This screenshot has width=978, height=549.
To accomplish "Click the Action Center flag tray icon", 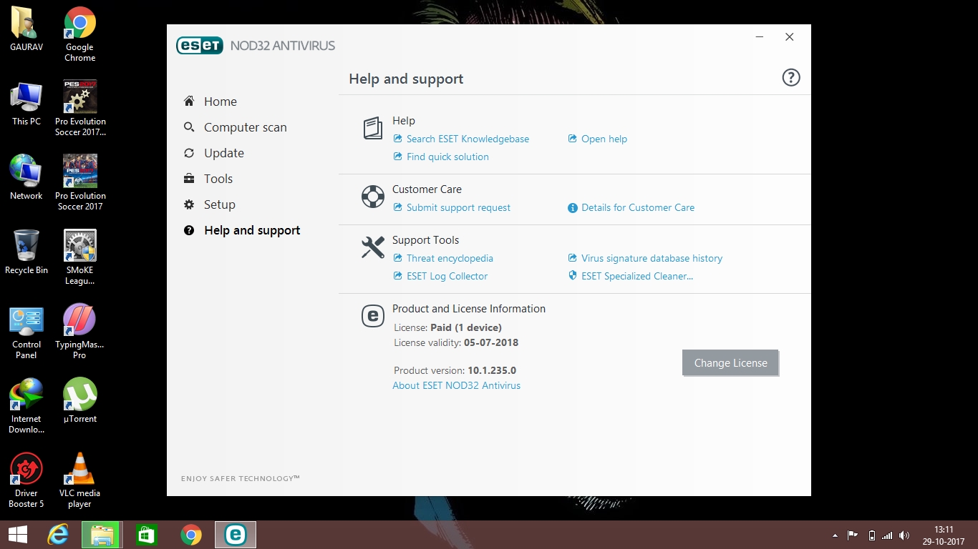I will (853, 535).
